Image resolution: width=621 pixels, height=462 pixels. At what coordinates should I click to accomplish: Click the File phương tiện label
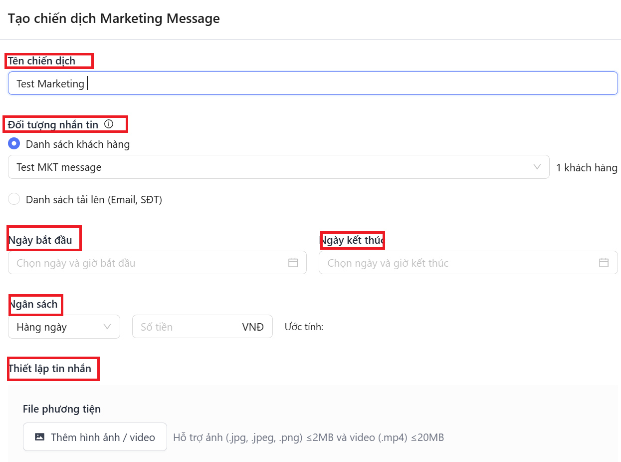(x=62, y=409)
